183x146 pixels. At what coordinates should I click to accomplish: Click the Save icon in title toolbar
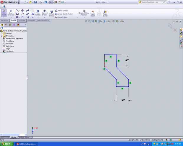35,2
